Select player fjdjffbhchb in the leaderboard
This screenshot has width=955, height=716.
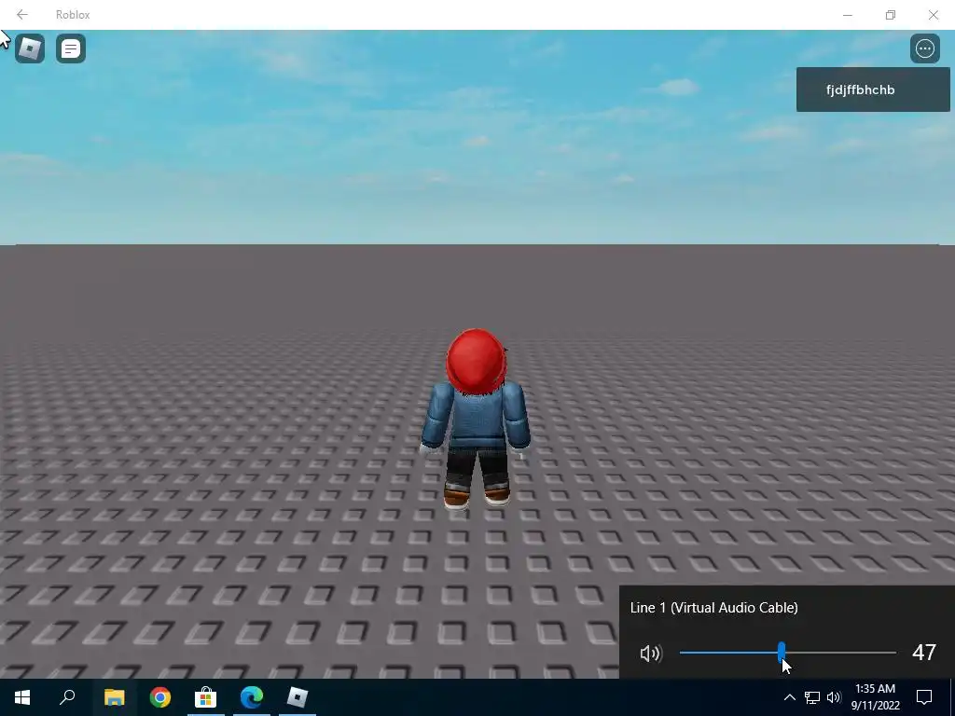pos(873,89)
